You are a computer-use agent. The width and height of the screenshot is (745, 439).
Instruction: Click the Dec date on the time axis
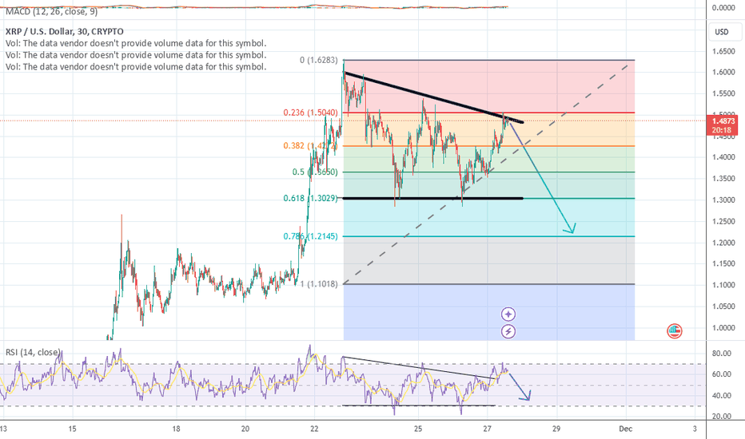click(626, 429)
